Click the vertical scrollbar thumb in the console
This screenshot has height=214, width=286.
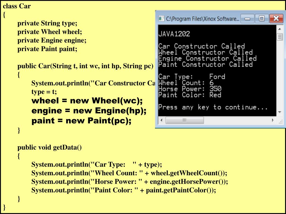(280, 37)
